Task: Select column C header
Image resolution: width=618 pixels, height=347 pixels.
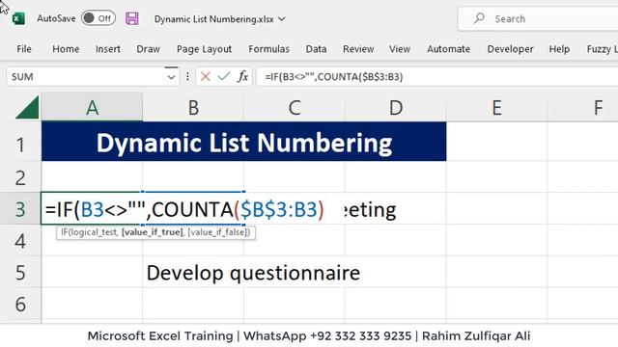Action: (x=295, y=107)
